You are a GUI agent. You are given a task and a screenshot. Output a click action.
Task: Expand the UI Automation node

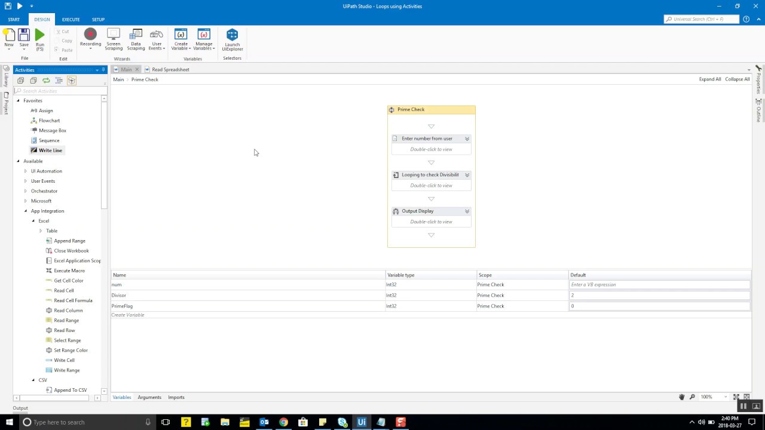25,171
